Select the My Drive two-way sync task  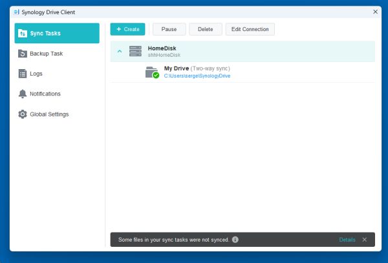242,72
